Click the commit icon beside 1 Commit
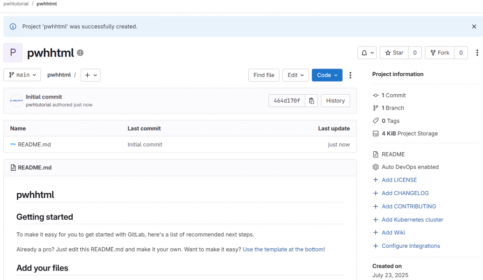The image size is (483, 280). pyautogui.click(x=376, y=95)
